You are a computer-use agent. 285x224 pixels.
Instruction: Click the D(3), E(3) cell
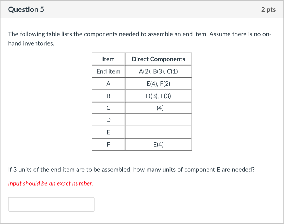tap(158, 96)
